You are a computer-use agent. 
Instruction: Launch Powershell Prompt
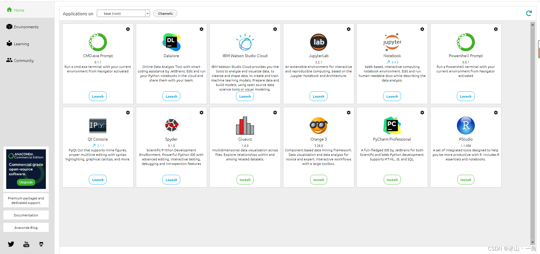coord(466,96)
